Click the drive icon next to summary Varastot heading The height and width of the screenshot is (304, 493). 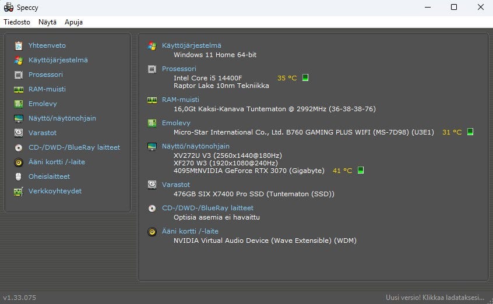152,185
